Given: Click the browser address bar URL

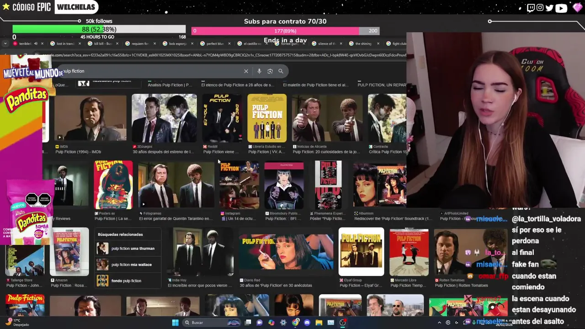Looking at the screenshot, I should tap(224, 55).
